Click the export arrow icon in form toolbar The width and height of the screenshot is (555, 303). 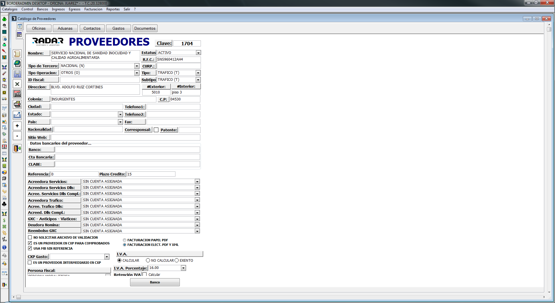click(x=17, y=115)
